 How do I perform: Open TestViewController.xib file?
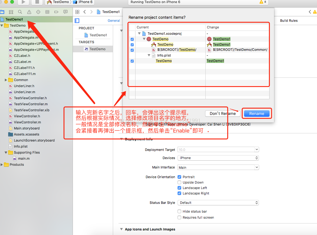31,110
